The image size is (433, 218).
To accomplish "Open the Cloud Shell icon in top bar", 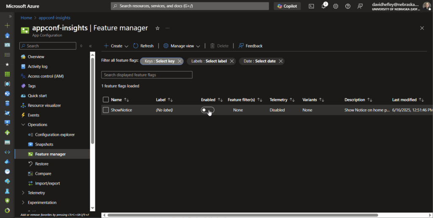I will (x=311, y=6).
